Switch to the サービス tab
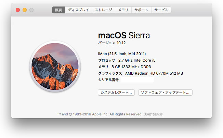 pos(161,10)
